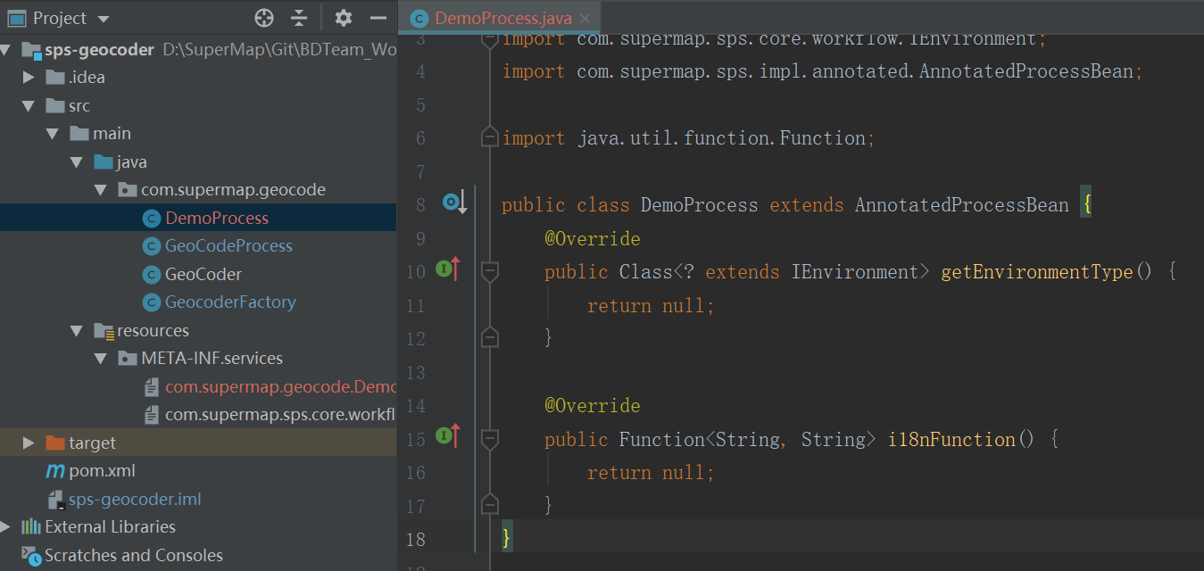
Task: Toggle code fold for getEnvironmentType method
Action: pos(489,271)
